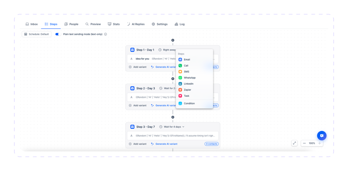
Task: Click Step 1 email envelope icon
Action: point(132,50)
